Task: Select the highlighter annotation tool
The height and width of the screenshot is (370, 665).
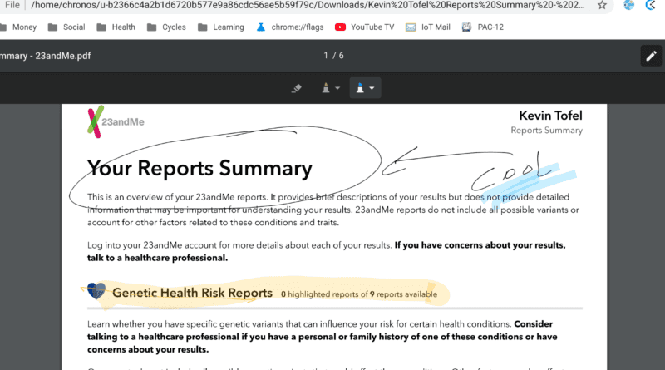Action: tap(360, 88)
